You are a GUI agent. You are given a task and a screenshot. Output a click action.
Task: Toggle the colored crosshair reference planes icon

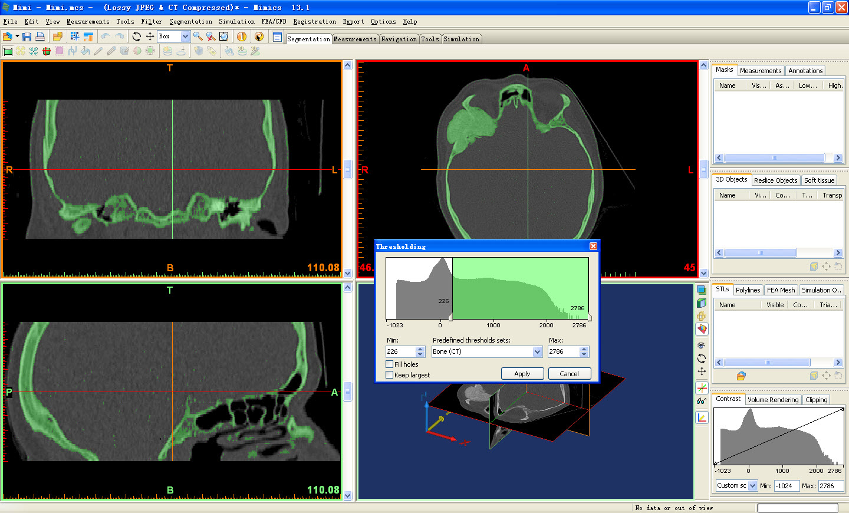point(702,388)
